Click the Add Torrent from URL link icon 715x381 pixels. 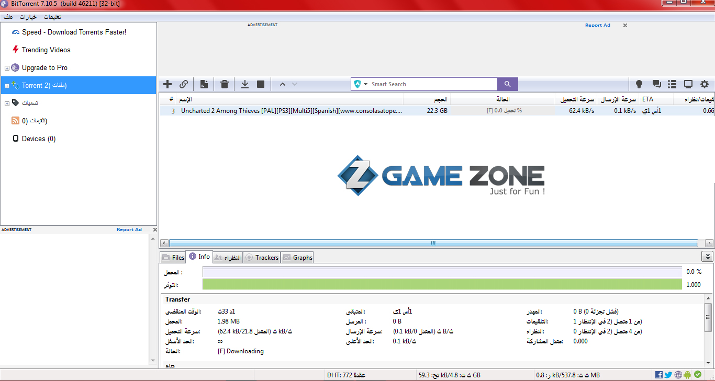click(x=184, y=84)
